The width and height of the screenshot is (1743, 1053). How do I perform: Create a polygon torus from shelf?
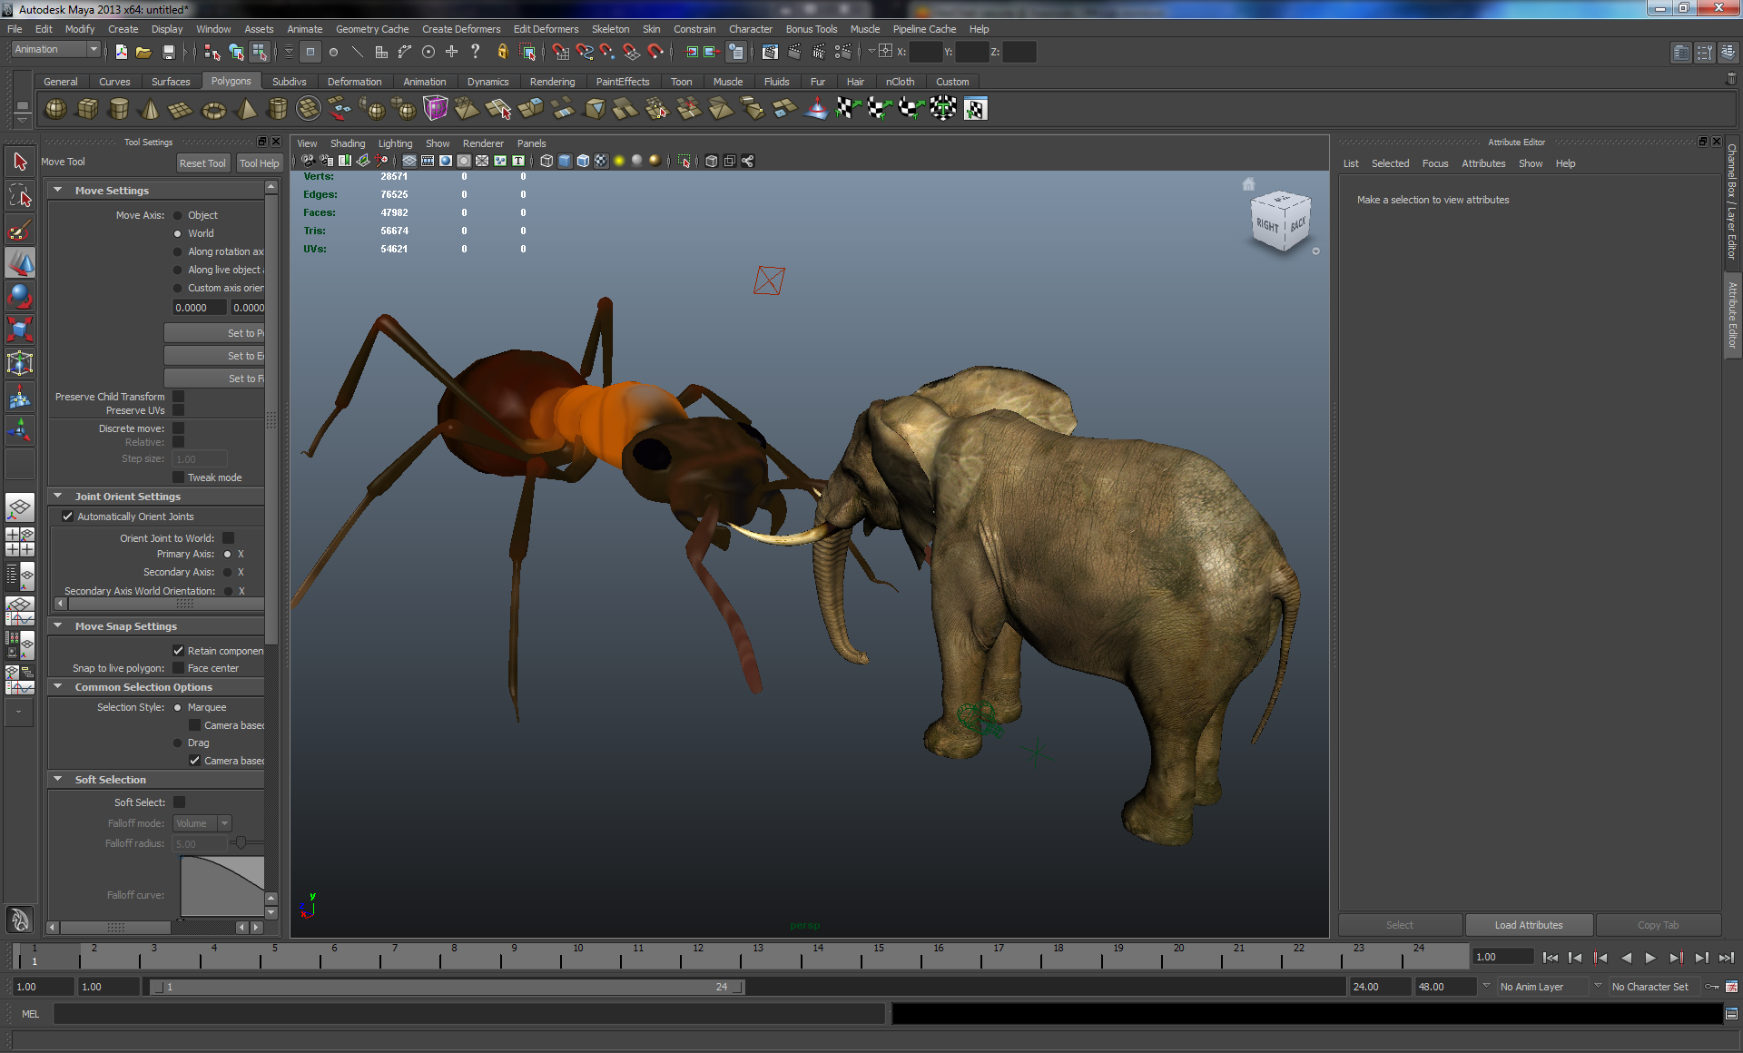pyautogui.click(x=213, y=109)
